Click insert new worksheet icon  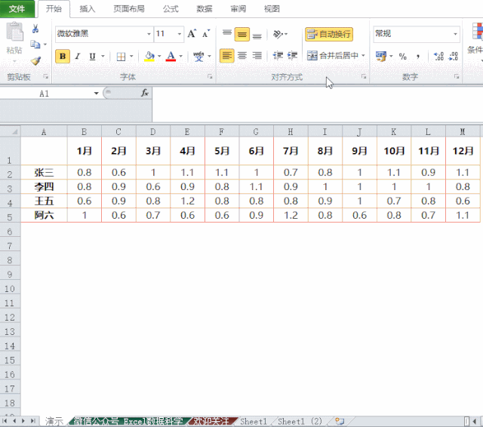click(x=340, y=421)
